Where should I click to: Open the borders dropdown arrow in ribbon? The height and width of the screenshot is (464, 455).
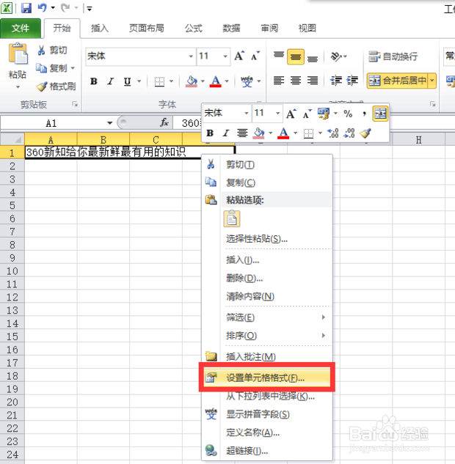171,81
